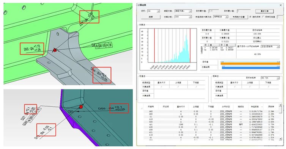
Task: Expand the target pass rate 99.73% dropdown
Action: [x=270, y=78]
